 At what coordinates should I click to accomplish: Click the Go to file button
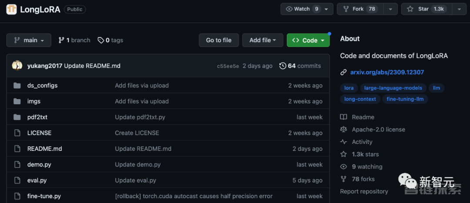tap(219, 40)
